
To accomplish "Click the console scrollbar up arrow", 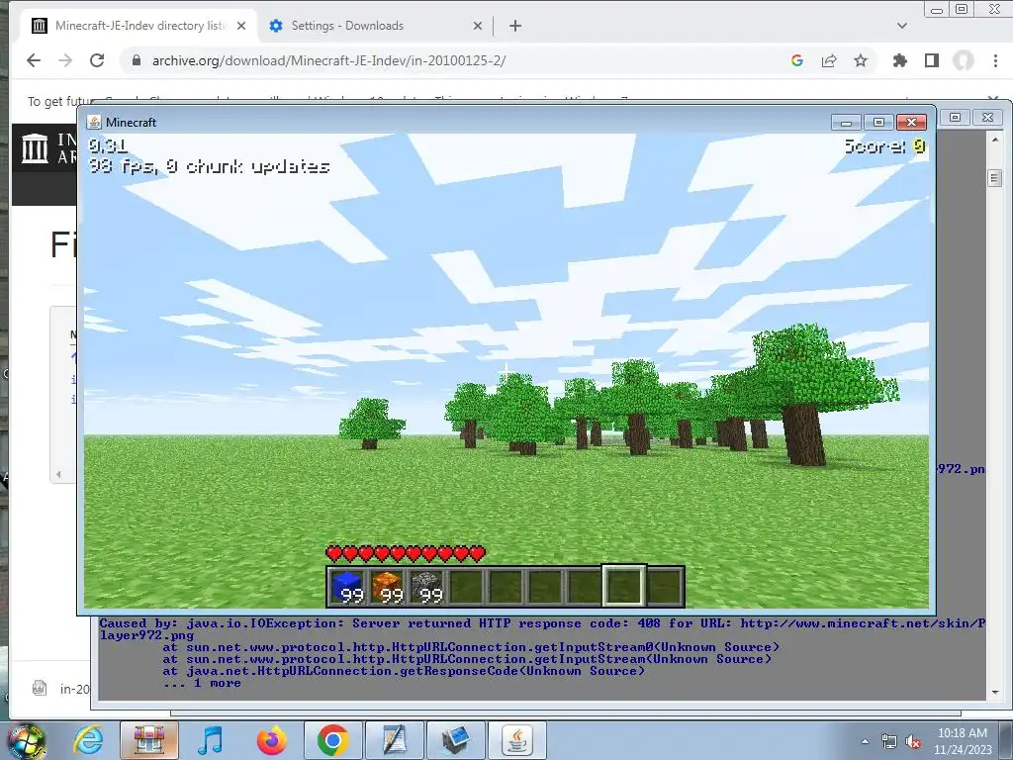I will [x=995, y=139].
